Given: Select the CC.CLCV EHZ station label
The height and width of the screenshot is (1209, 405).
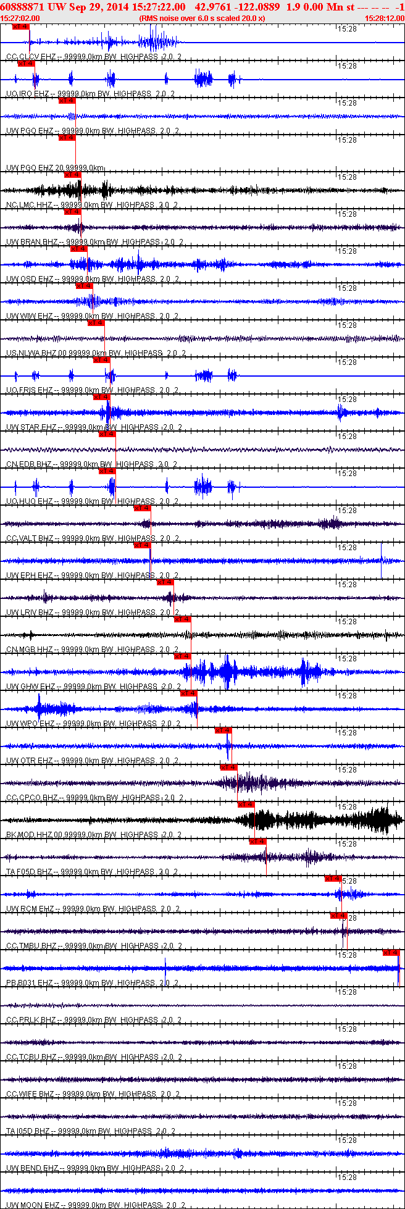Looking at the screenshot, I should coord(94,57).
